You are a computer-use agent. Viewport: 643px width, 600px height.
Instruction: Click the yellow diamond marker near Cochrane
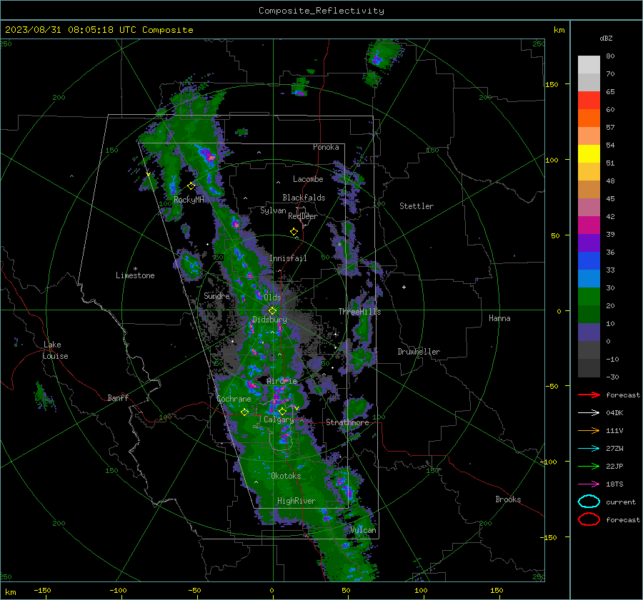click(244, 412)
